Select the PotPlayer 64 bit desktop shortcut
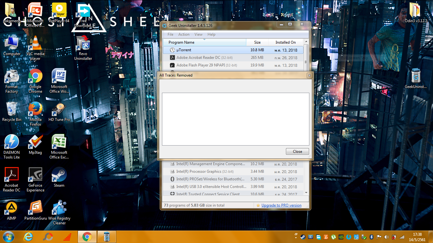 click(59, 15)
